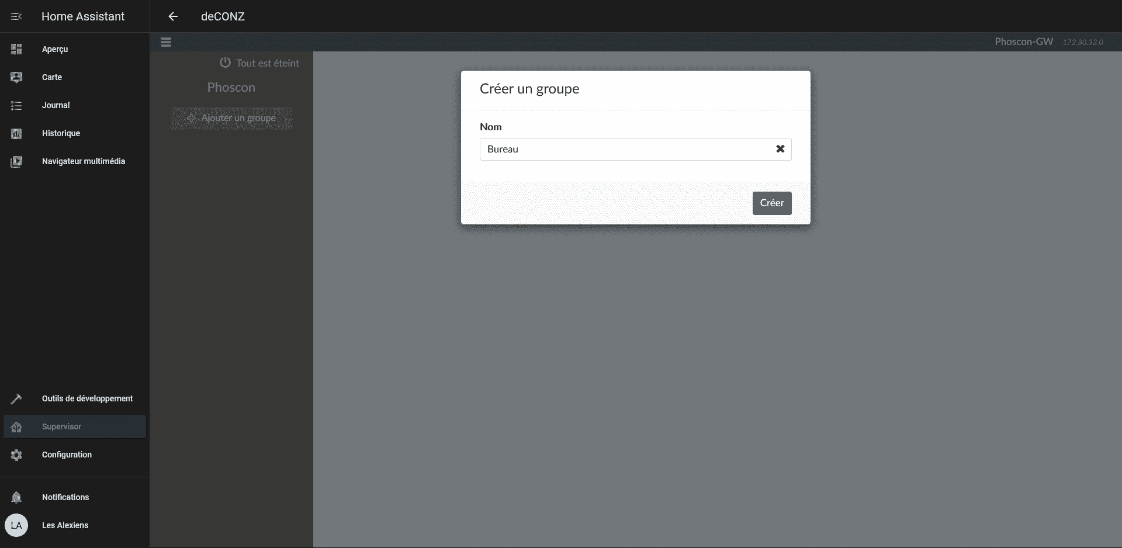The width and height of the screenshot is (1122, 548).
Task: Open the Carte map icon
Action: click(x=16, y=77)
